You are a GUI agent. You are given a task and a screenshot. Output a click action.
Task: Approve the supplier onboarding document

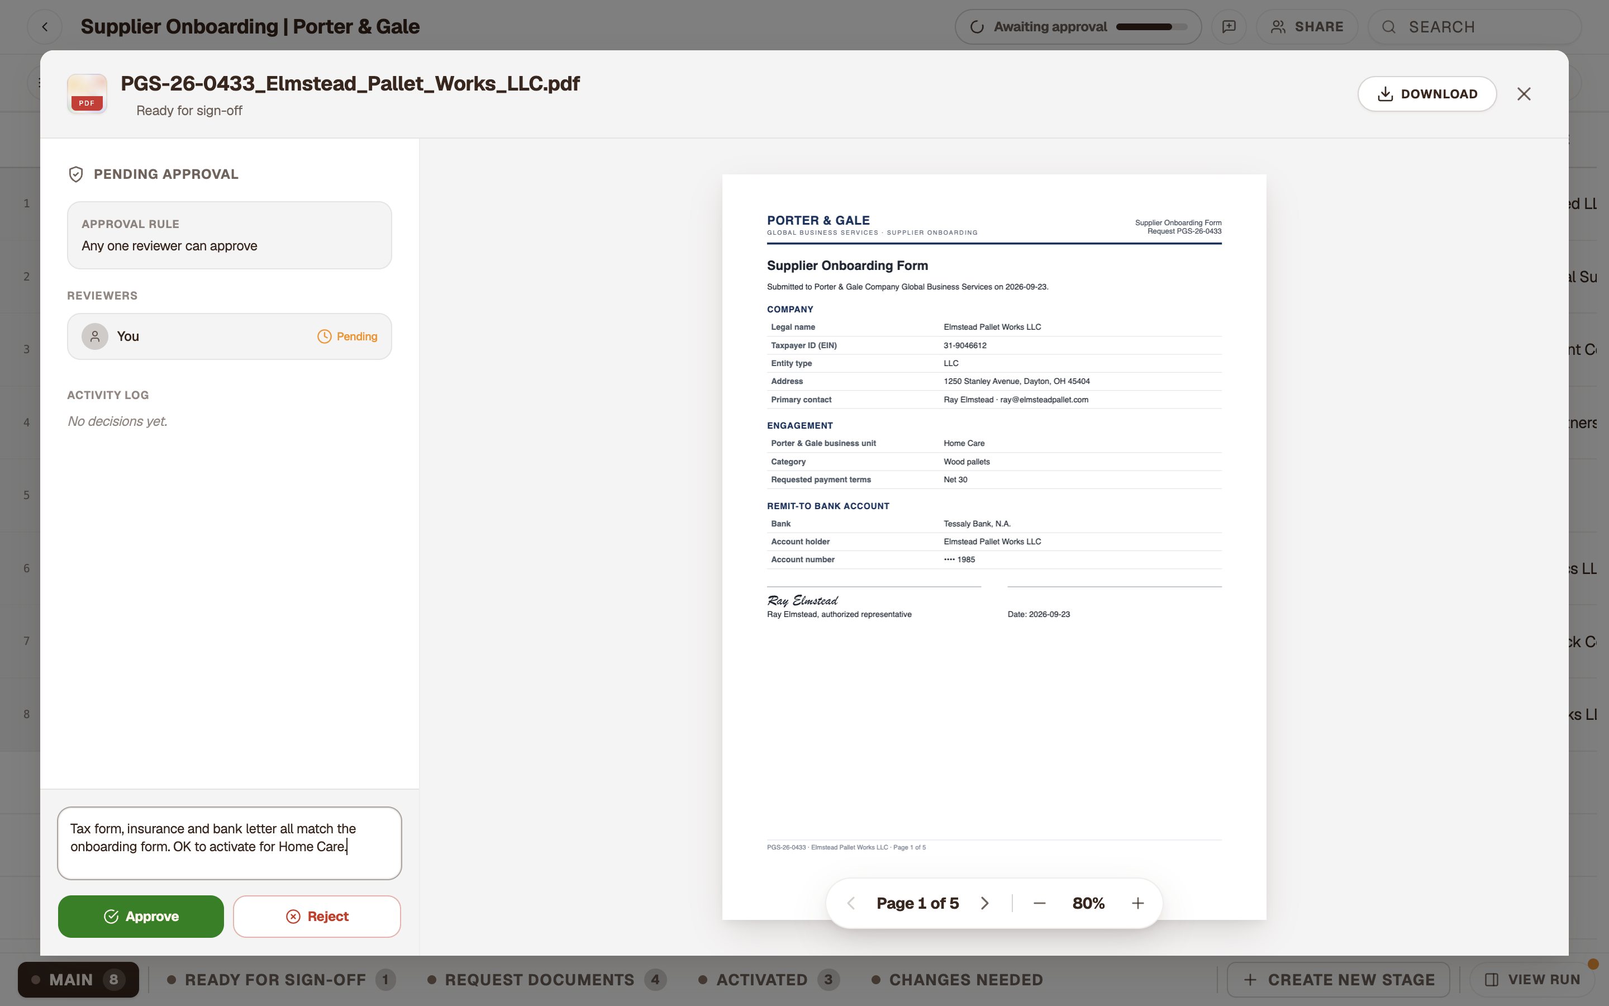pos(141,916)
